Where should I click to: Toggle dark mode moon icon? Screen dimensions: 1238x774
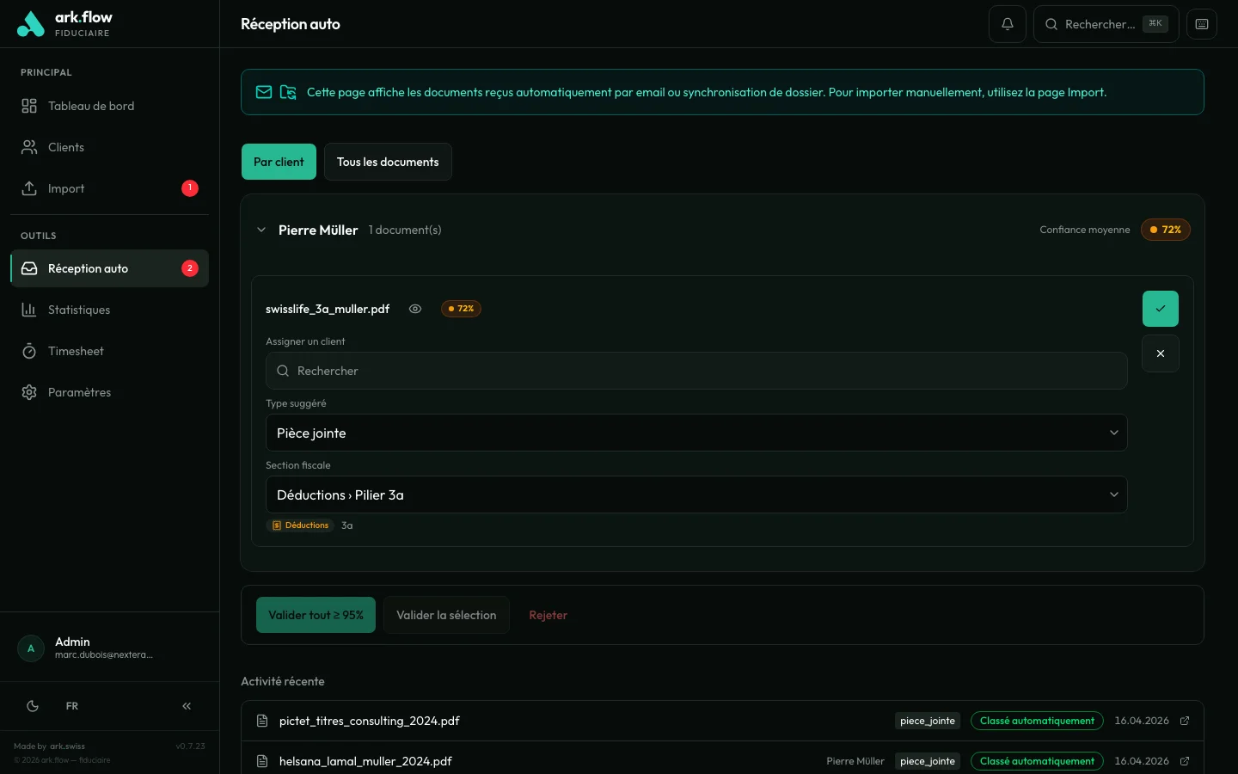33,706
